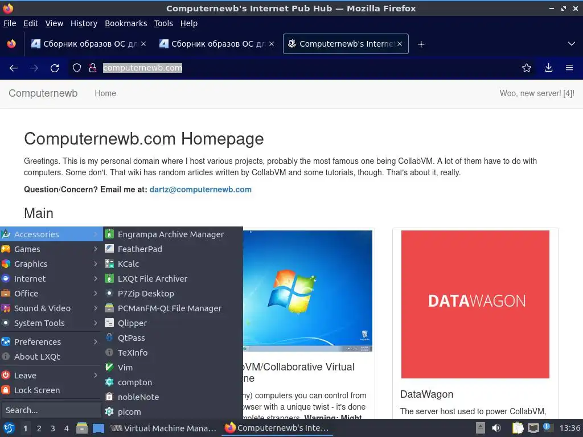Click the menu Search field

tap(51, 410)
